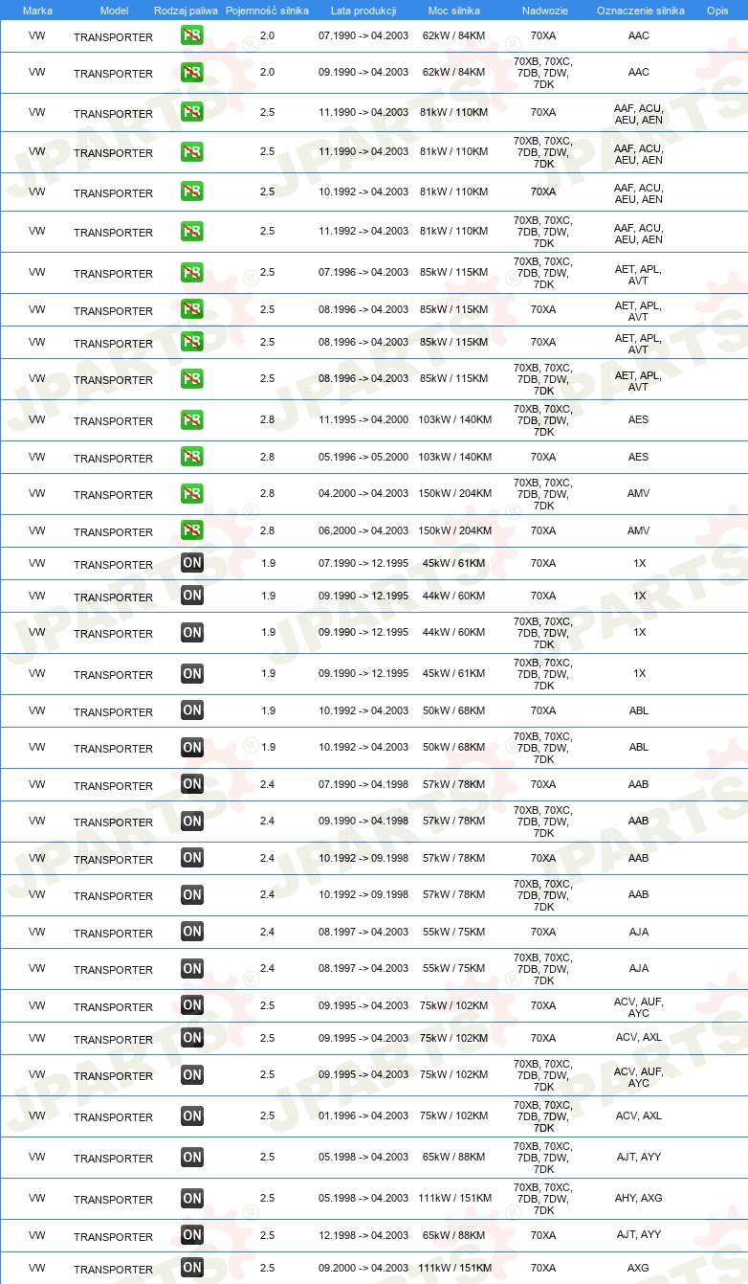Click diesel ON icon in 44kW/60KM 70XB row

(191, 632)
